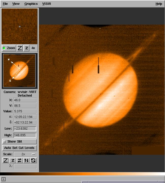Image resolution: width=165 pixels, height=183 pixels.
Task: Click the camera name wvisir-VIRT text
Action: tap(27, 92)
